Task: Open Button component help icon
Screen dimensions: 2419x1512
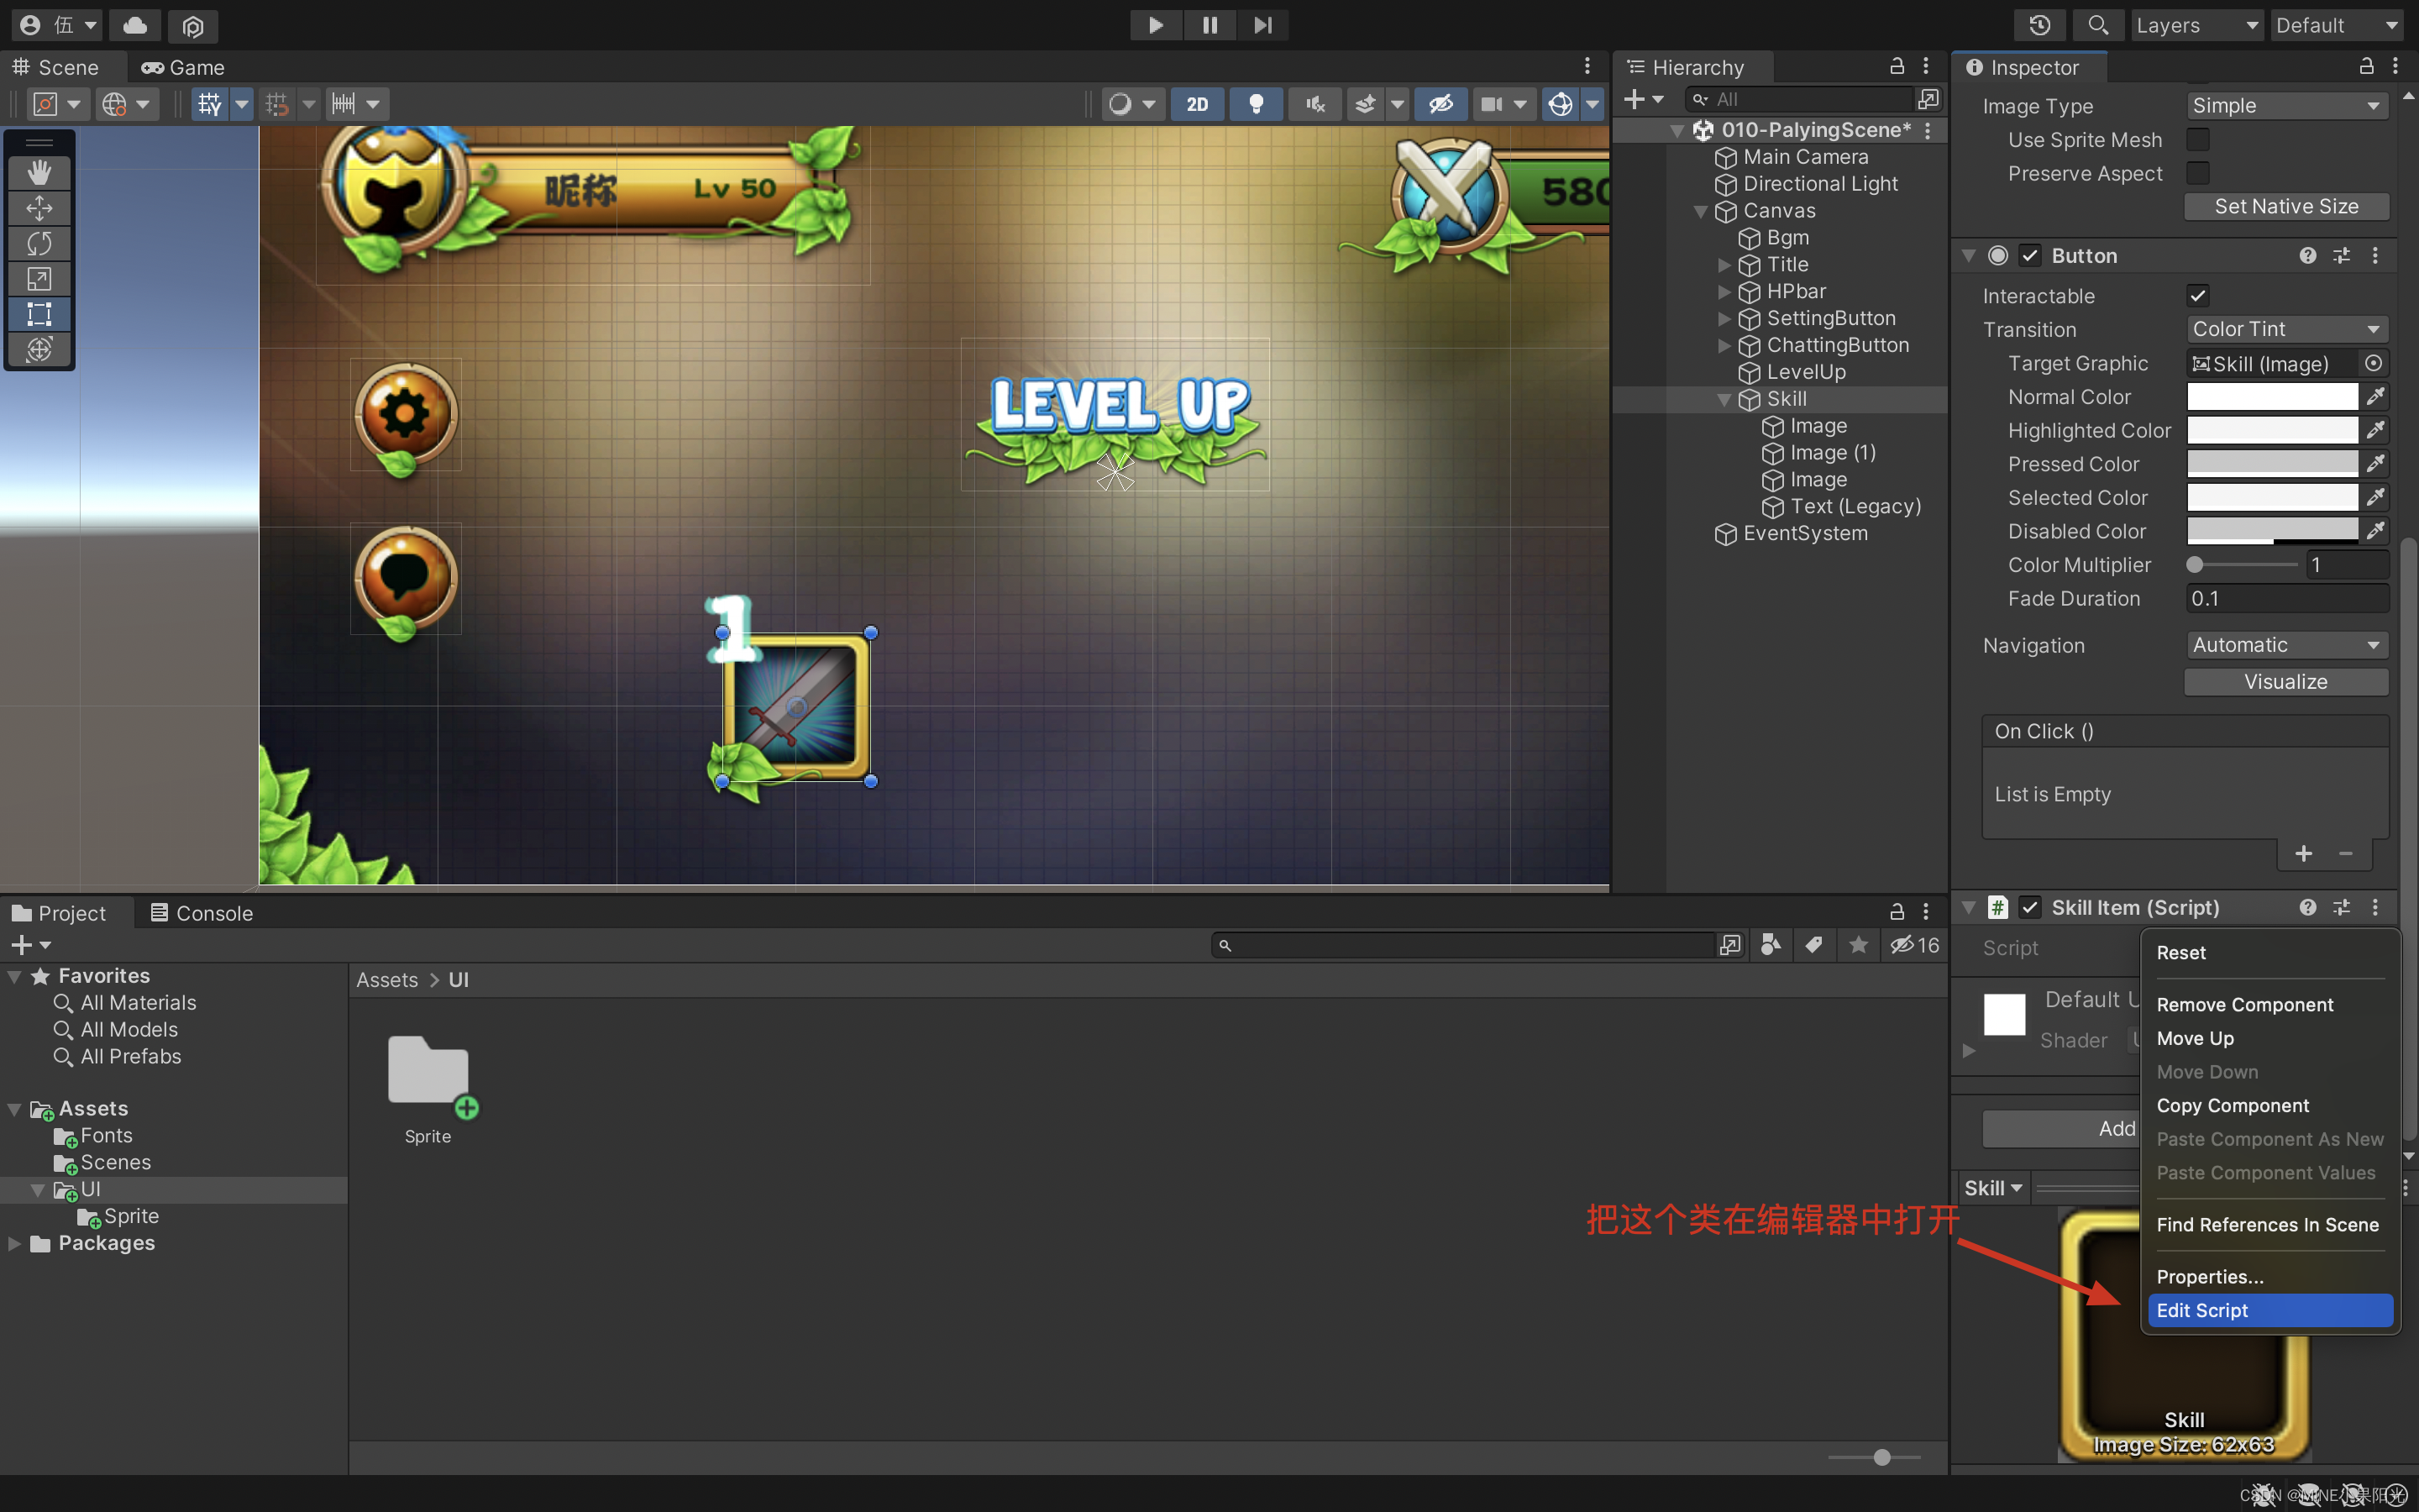Action: tap(2307, 255)
